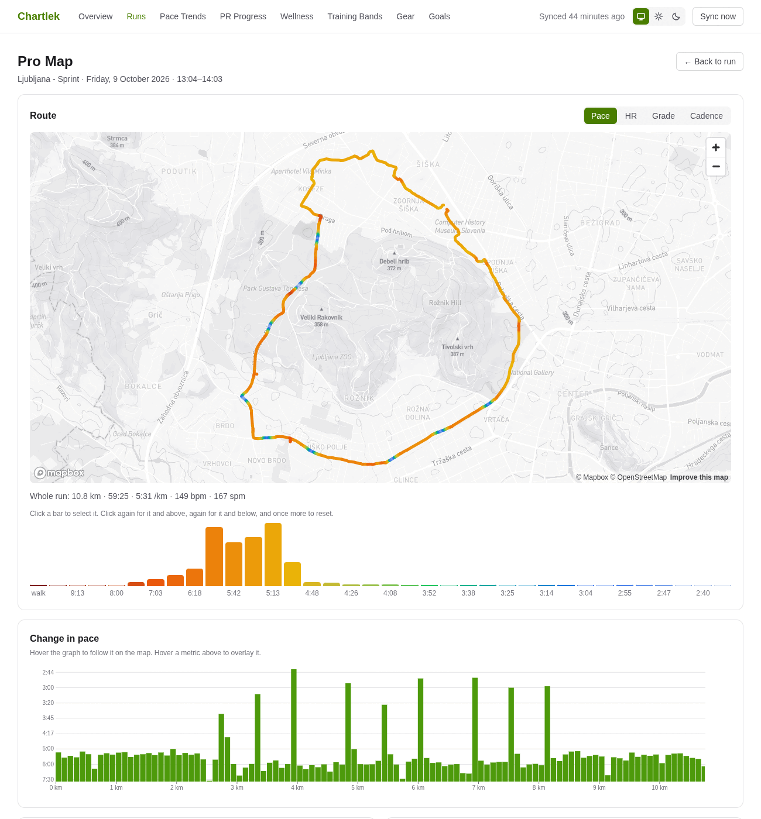Switch route coloring to HR
Image resolution: width=761 pixels, height=819 pixels.
click(631, 116)
